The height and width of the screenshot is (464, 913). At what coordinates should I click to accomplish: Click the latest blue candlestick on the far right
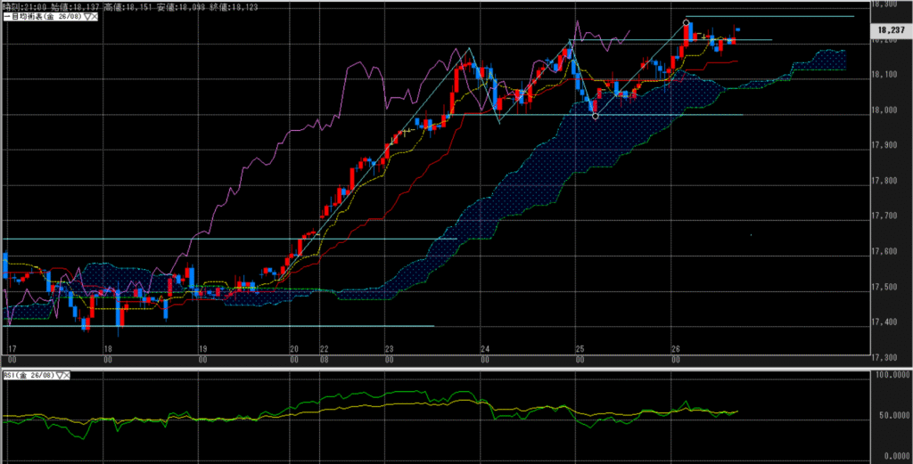(x=738, y=30)
